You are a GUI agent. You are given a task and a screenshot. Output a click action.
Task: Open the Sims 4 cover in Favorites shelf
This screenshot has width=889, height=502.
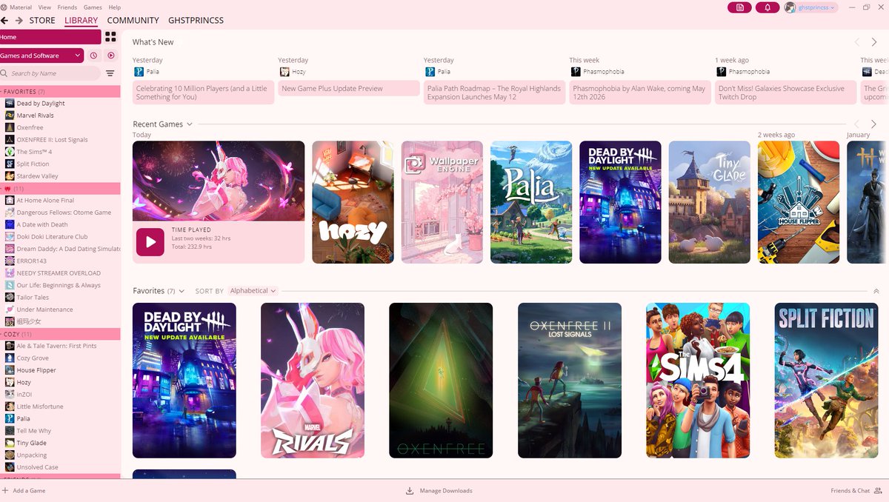tap(698, 381)
